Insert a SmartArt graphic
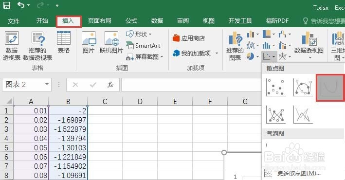345x180 pixels. tap(143, 46)
